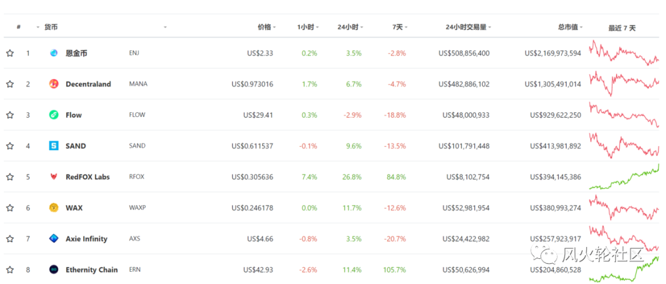Click the 105.7% seven-day change
This screenshot has width=666, height=284.
394,270
